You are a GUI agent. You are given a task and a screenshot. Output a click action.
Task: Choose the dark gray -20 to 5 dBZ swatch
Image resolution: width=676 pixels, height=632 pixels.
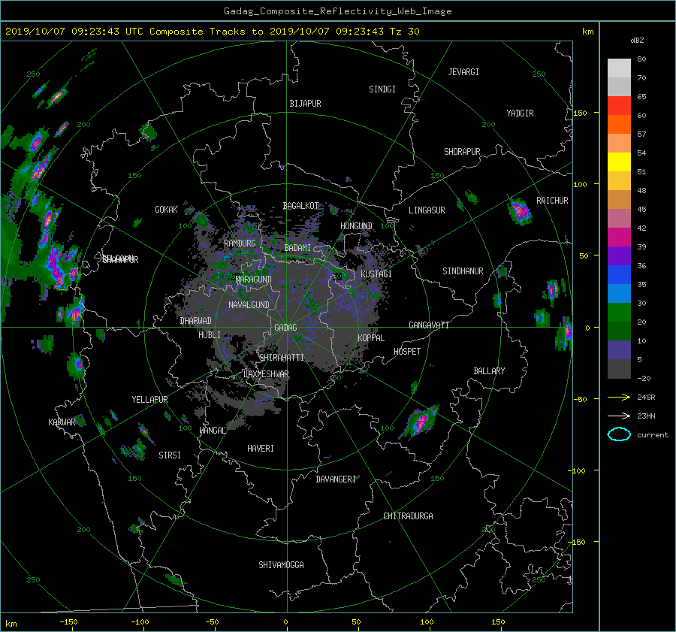pyautogui.click(x=619, y=369)
